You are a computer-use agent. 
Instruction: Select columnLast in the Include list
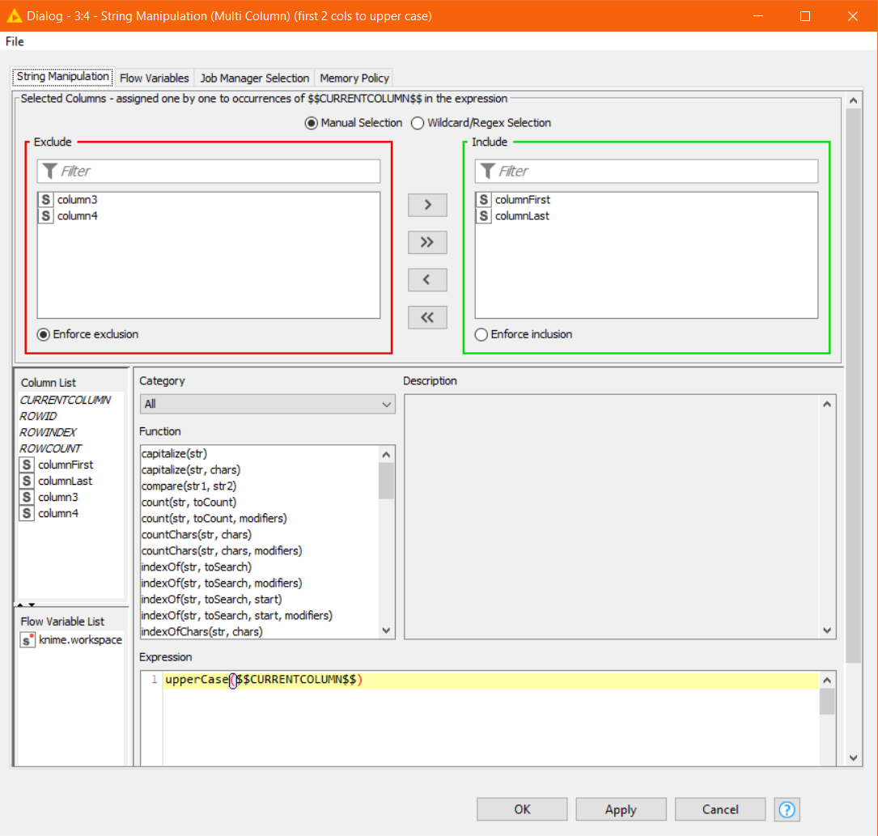522,216
